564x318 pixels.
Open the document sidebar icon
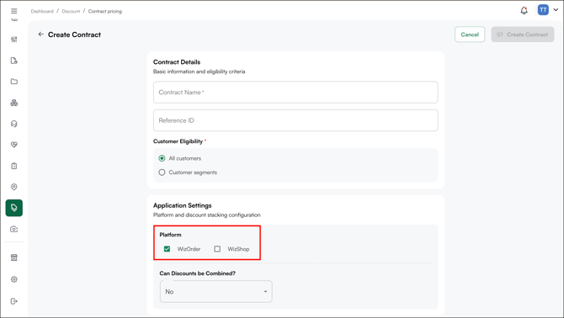pyautogui.click(x=14, y=61)
